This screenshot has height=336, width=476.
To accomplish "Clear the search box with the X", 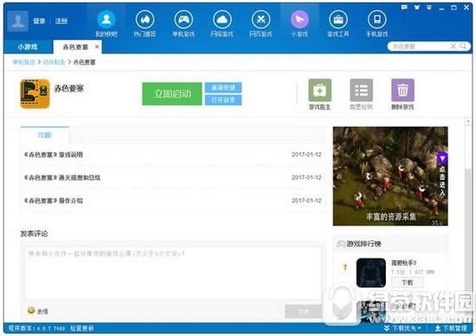I will pos(453,46).
